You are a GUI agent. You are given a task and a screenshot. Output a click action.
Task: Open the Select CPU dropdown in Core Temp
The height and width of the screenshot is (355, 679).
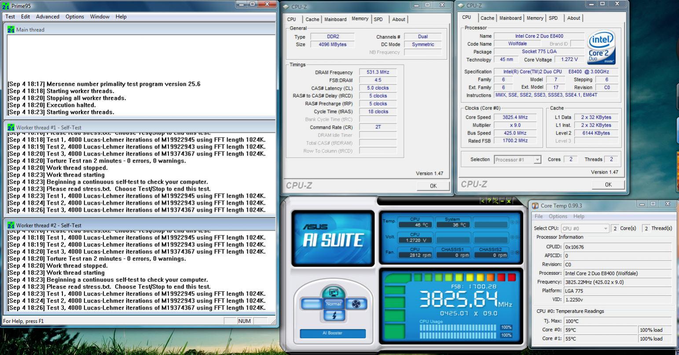click(585, 228)
